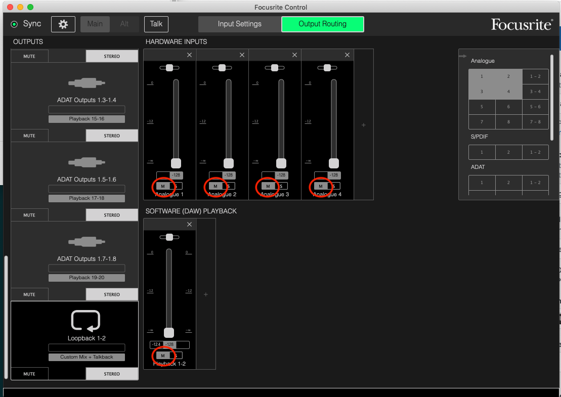Remove the Analogue 4 channel strip
The width and height of the screenshot is (561, 397).
[347, 55]
